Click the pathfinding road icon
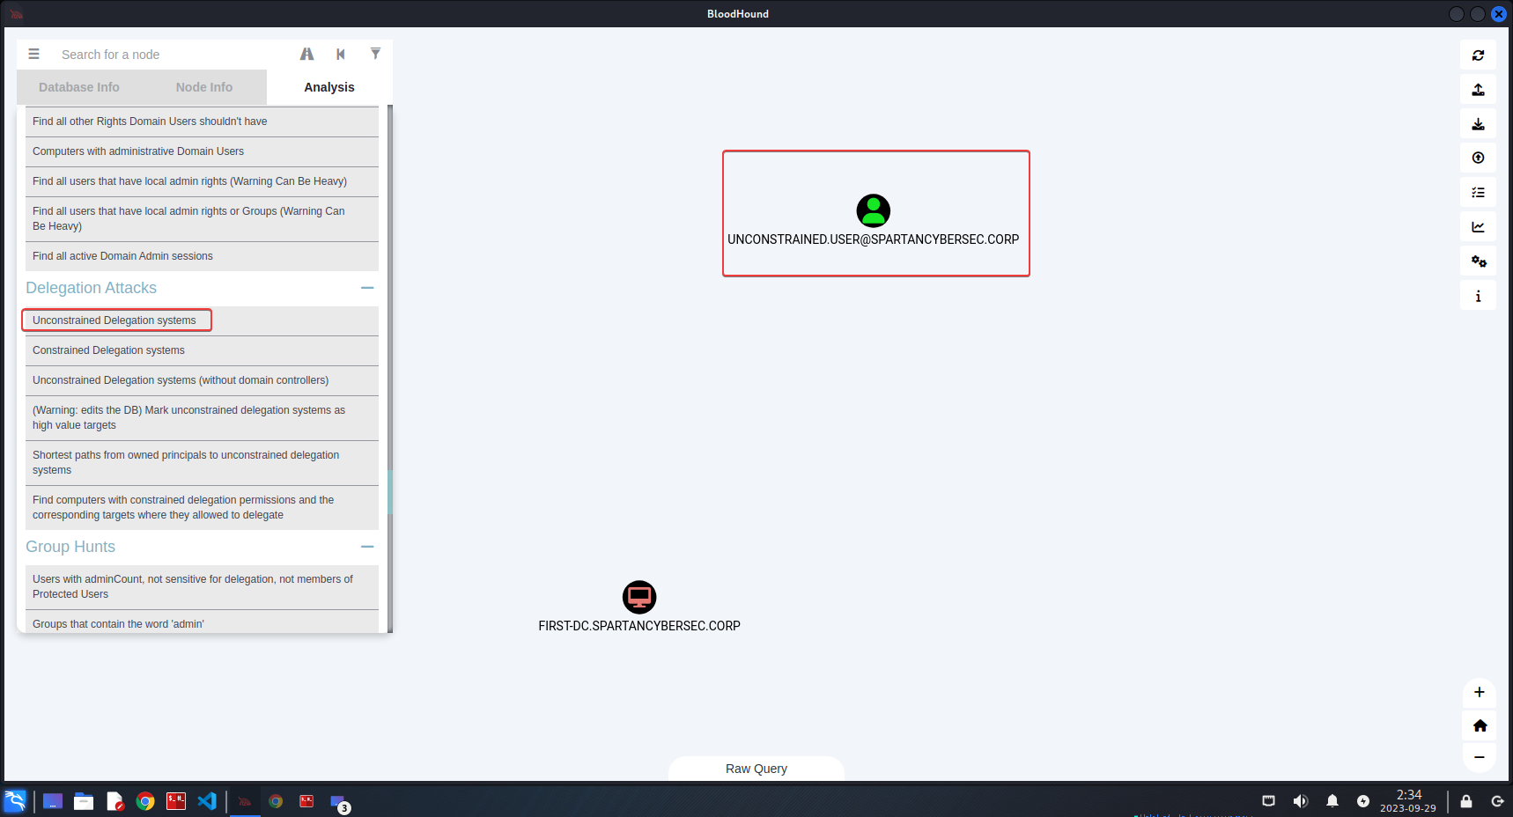This screenshot has width=1513, height=817. 306,55
